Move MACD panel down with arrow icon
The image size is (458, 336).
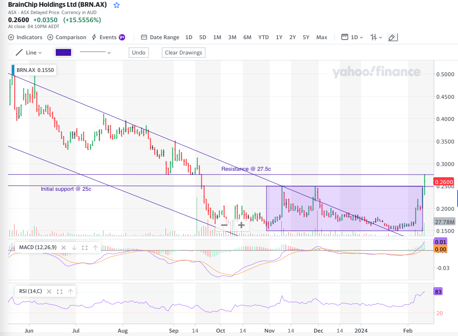[x=74, y=247]
